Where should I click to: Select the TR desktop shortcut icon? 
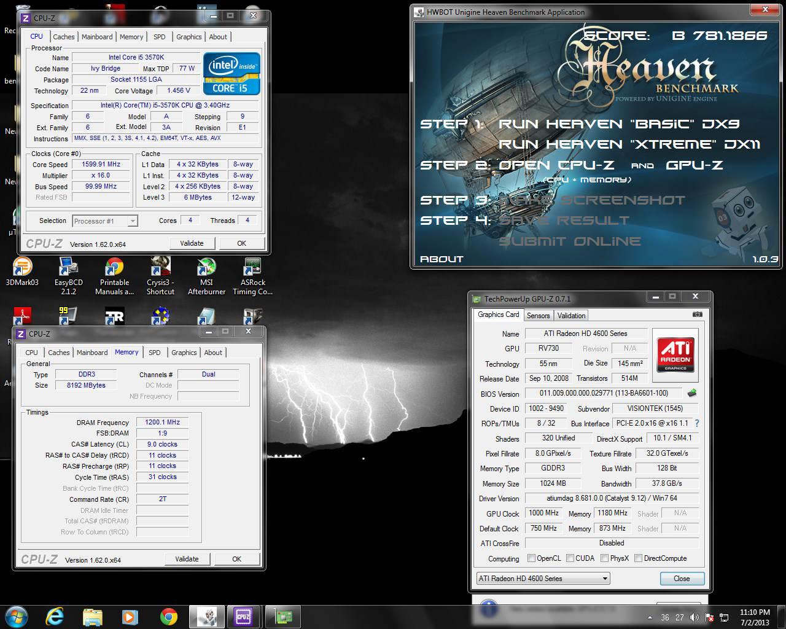click(114, 316)
